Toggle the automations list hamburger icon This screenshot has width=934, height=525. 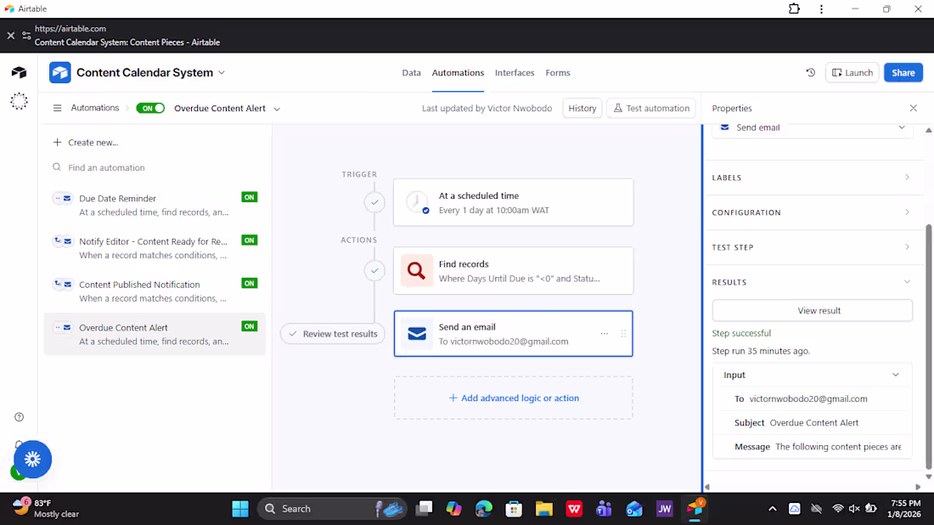tap(57, 108)
